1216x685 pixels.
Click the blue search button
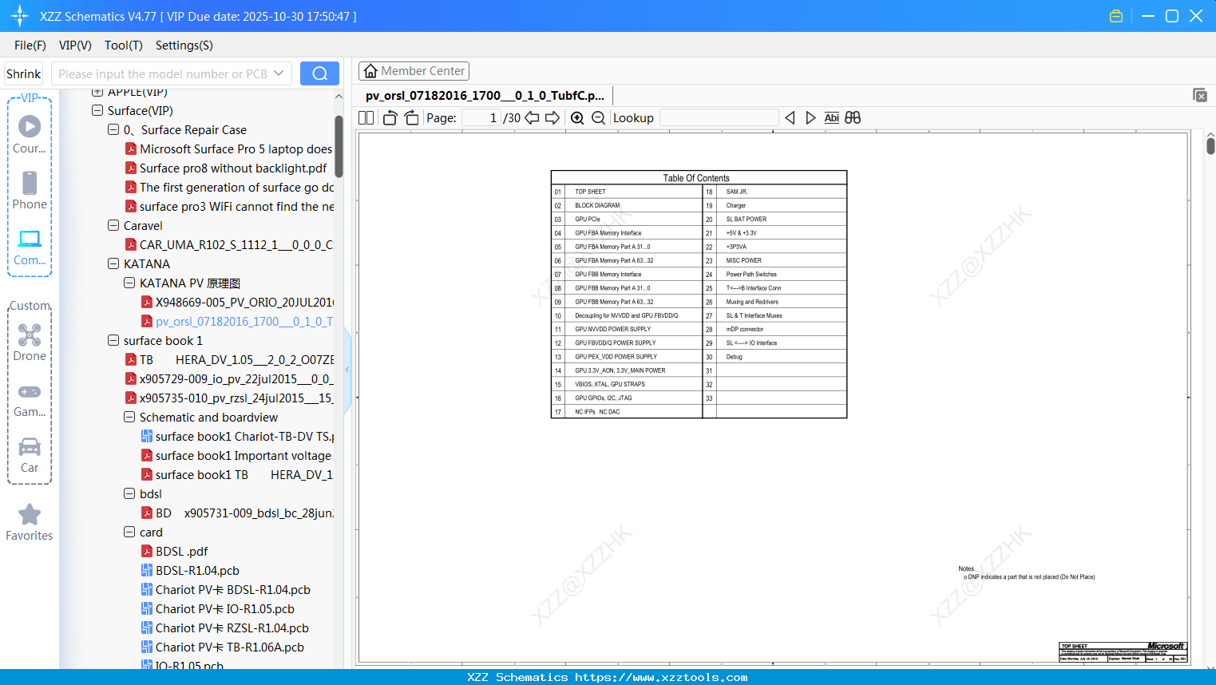319,73
